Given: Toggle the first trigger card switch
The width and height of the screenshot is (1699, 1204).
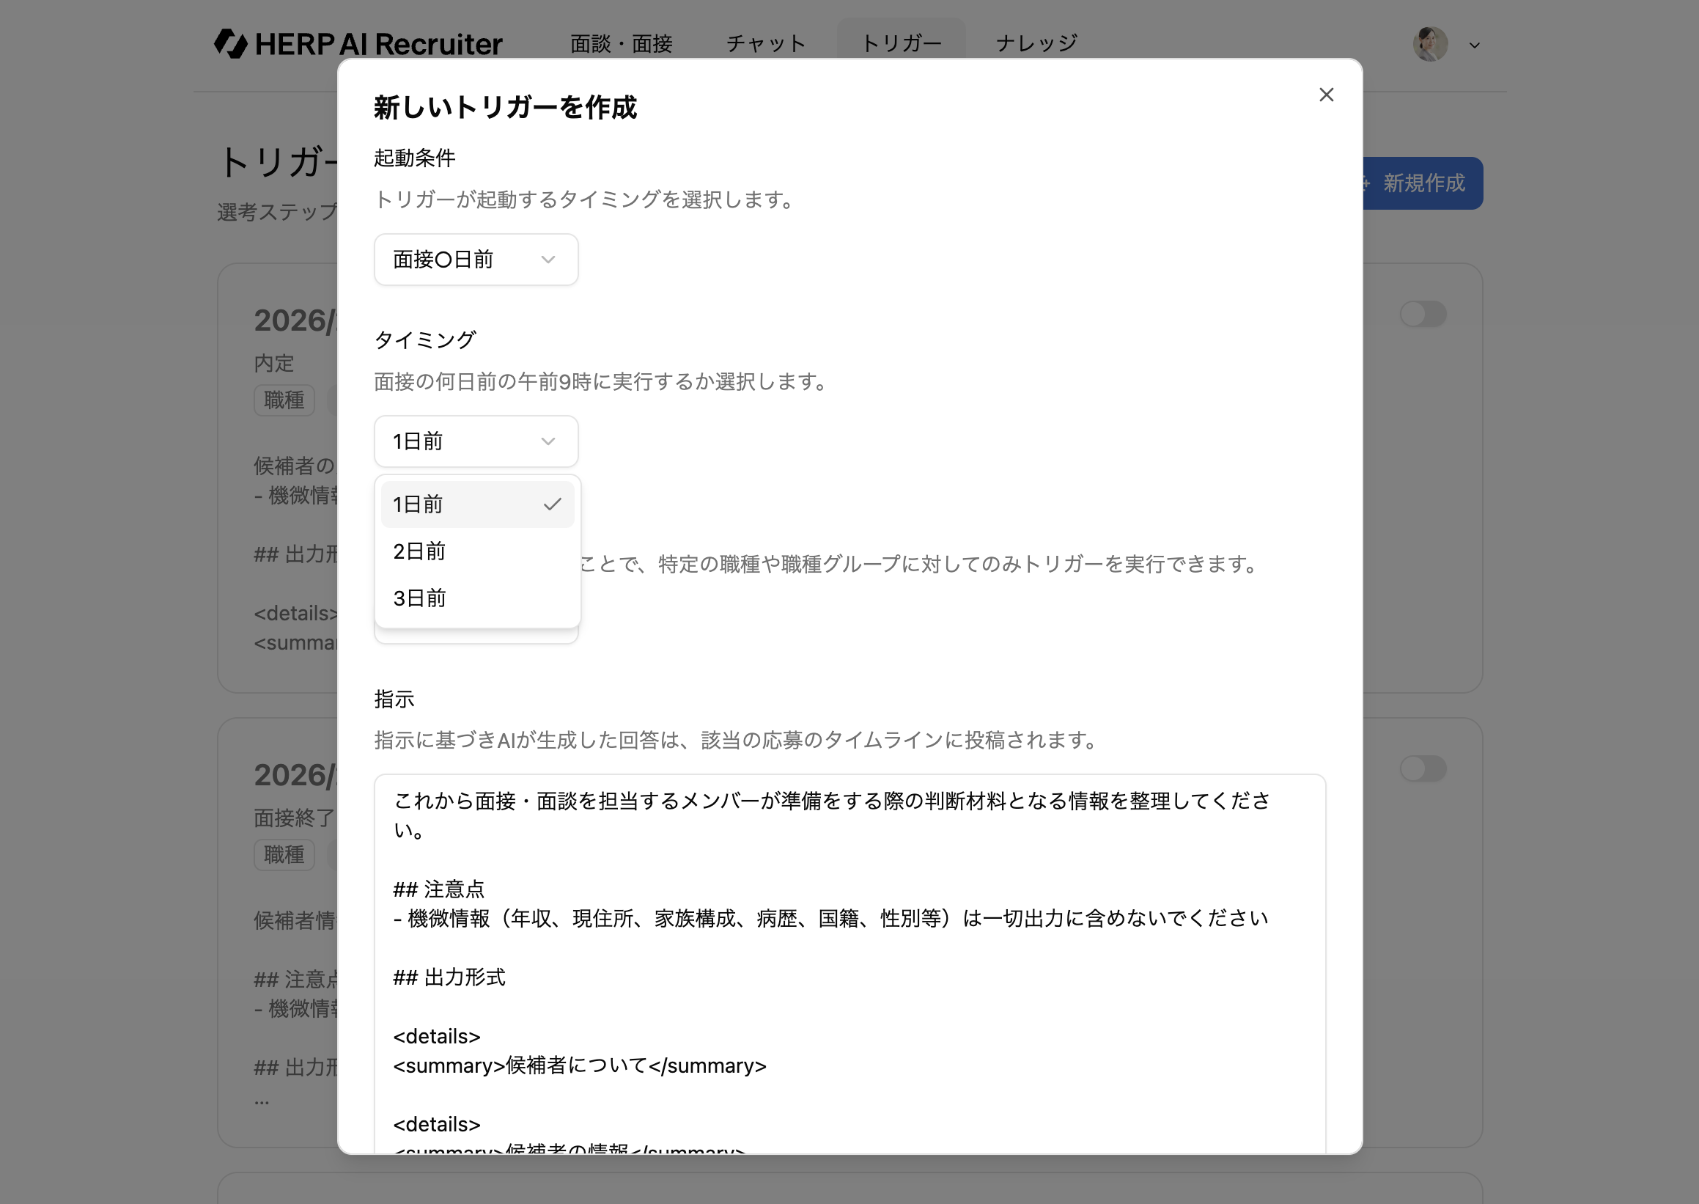Looking at the screenshot, I should click(x=1423, y=315).
